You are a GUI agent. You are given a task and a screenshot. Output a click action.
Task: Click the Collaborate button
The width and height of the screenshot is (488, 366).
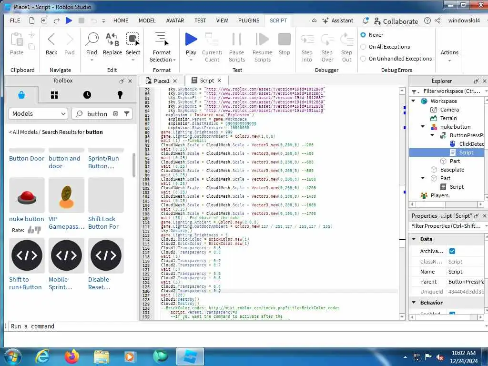click(x=396, y=21)
